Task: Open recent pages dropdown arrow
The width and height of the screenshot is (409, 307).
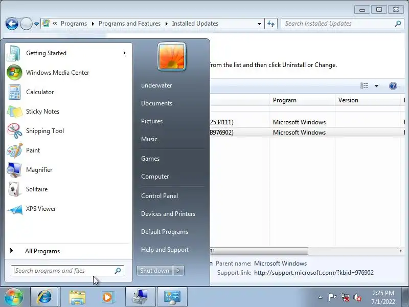Action: click(x=36, y=24)
